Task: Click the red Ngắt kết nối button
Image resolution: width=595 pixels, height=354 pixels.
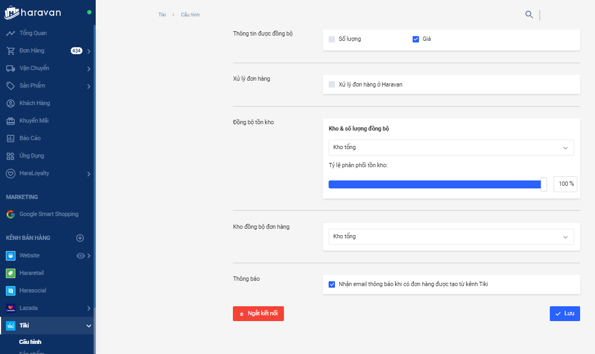Action: tap(258, 314)
